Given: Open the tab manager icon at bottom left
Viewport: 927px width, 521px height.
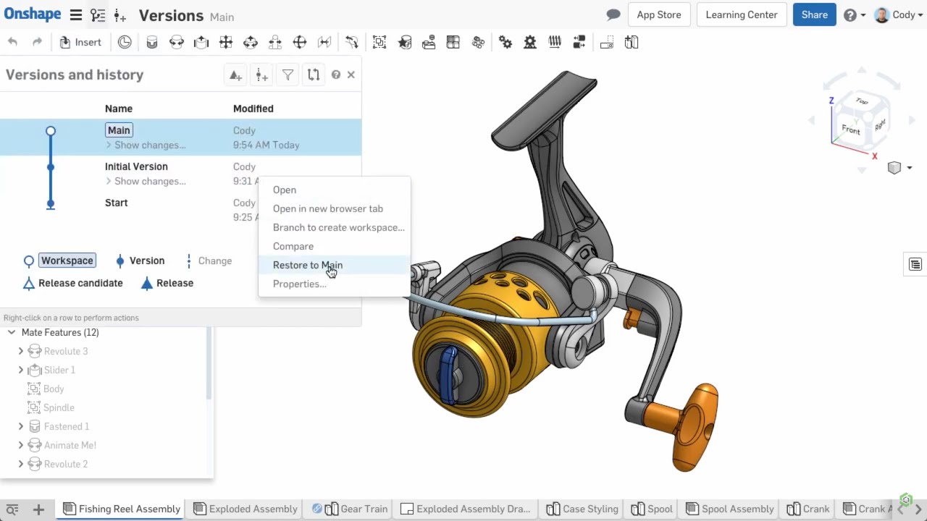Looking at the screenshot, I should click(x=12, y=509).
